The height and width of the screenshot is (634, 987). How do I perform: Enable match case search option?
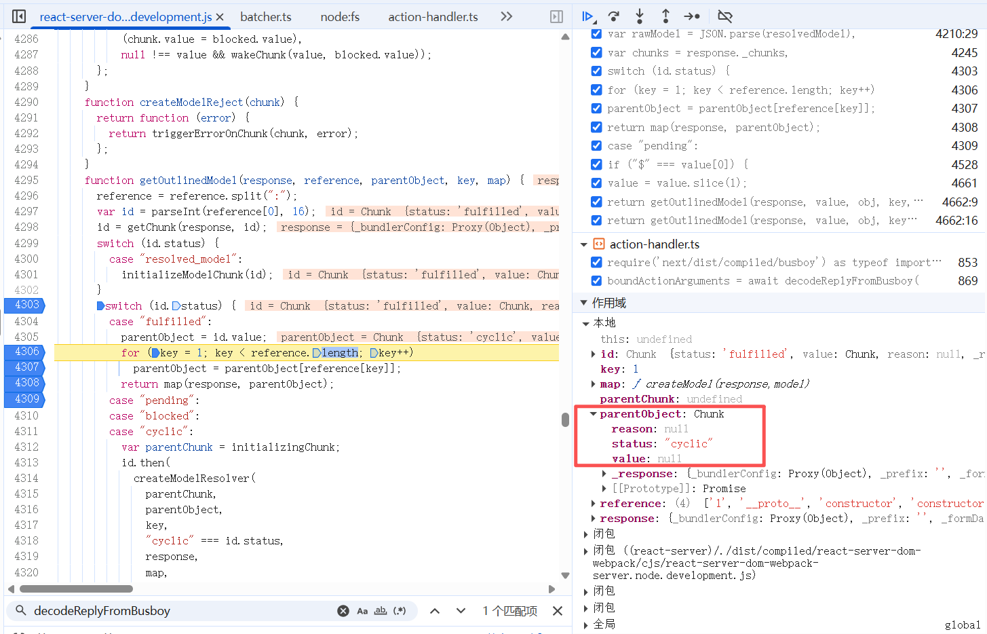pos(362,611)
